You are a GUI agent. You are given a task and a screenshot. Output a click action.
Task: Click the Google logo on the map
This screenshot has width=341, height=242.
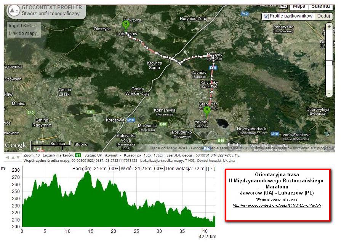tap(16, 145)
